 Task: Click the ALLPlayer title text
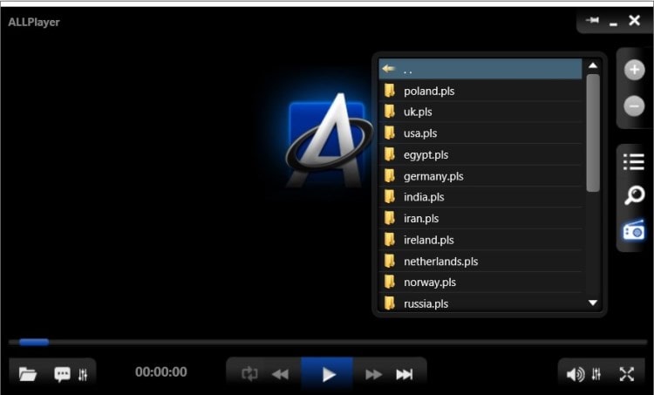click(34, 22)
